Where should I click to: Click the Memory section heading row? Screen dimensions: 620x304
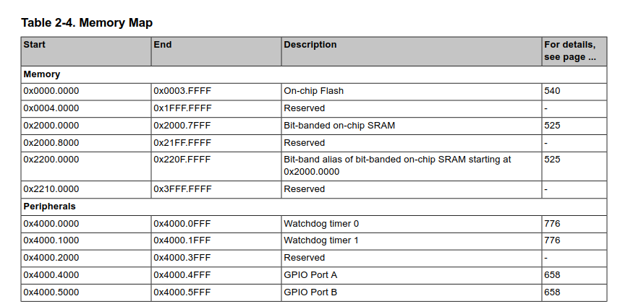(42, 74)
